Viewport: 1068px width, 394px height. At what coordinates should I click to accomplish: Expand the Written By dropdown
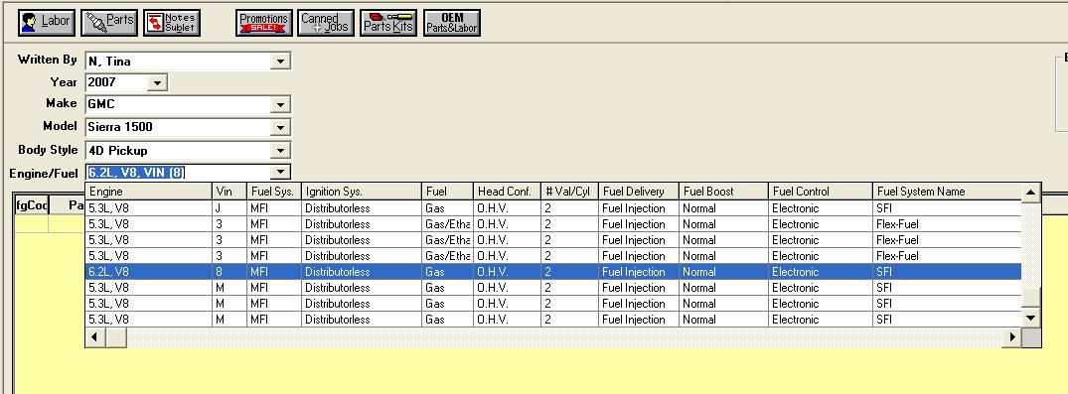coord(280,62)
